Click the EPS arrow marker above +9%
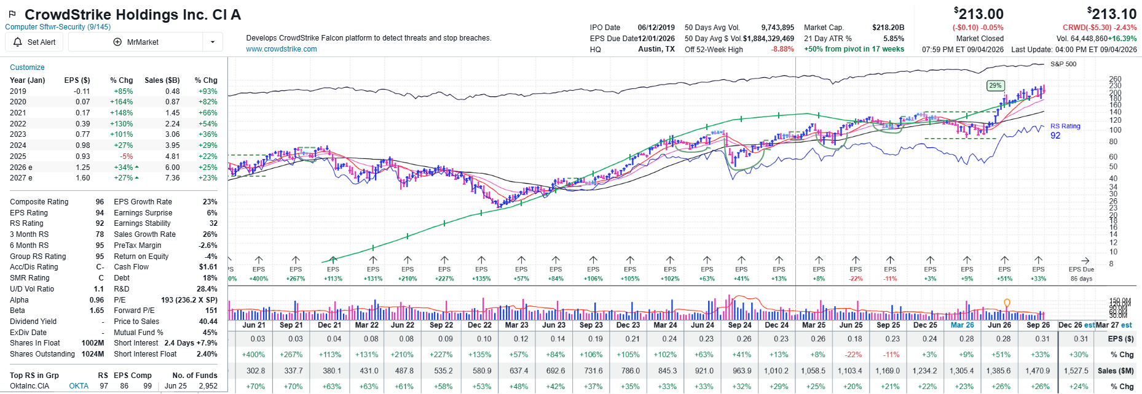Screen dimensions: 1142x394 point(967,260)
